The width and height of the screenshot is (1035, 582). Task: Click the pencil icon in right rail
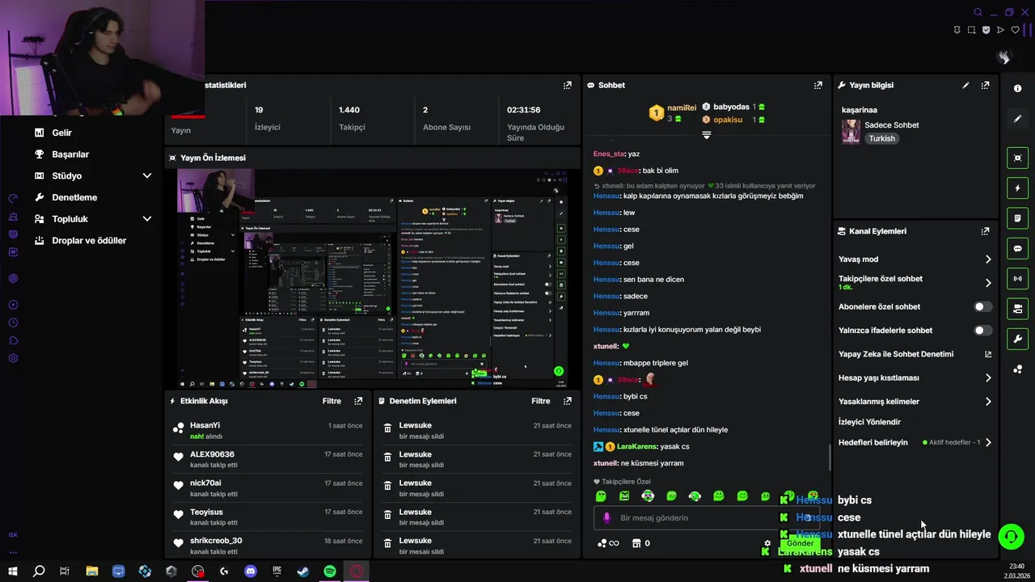point(1017,119)
